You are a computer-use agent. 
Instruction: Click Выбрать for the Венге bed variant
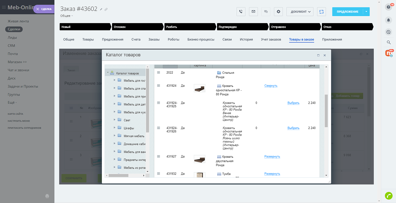point(293,103)
